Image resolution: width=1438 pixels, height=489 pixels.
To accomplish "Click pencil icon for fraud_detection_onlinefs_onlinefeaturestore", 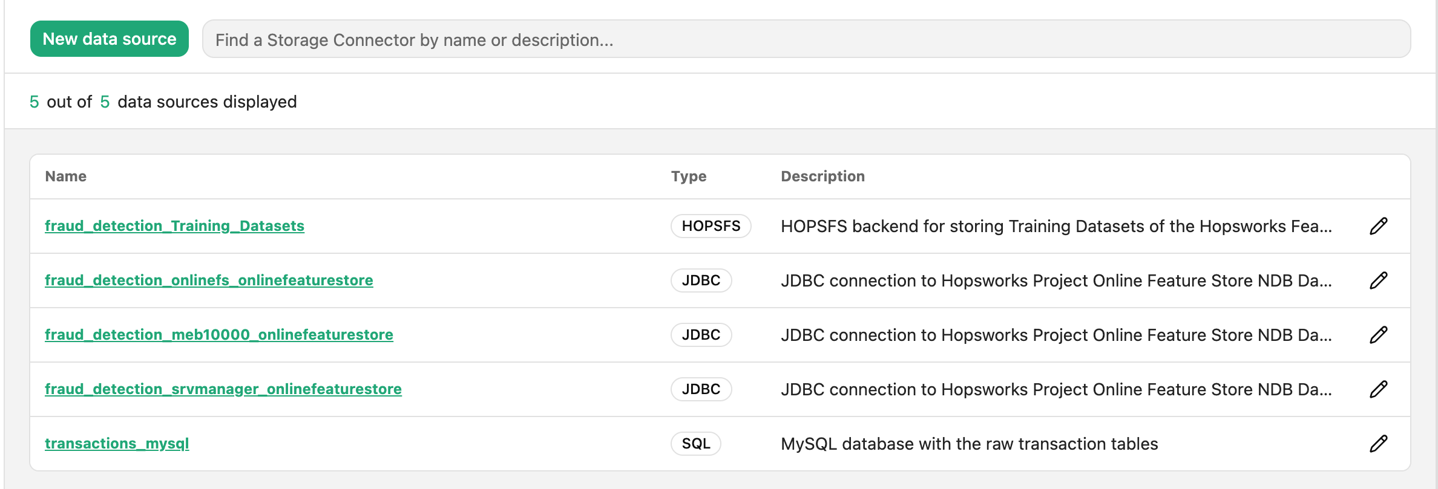I will pyautogui.click(x=1378, y=280).
